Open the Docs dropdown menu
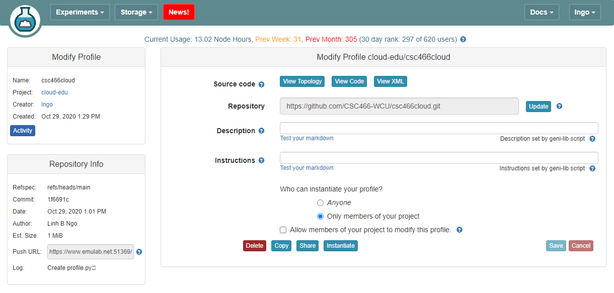Viewport: 614px width, 293px height. (542, 12)
